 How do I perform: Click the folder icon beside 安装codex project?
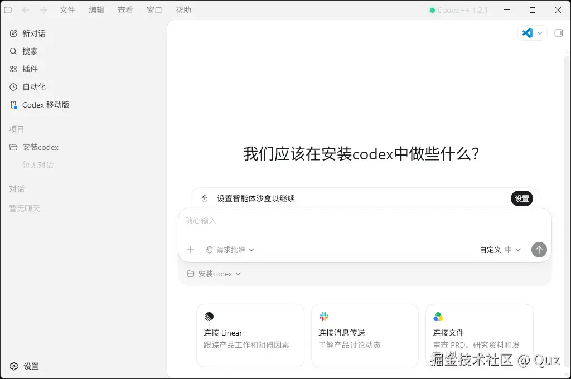click(x=13, y=147)
